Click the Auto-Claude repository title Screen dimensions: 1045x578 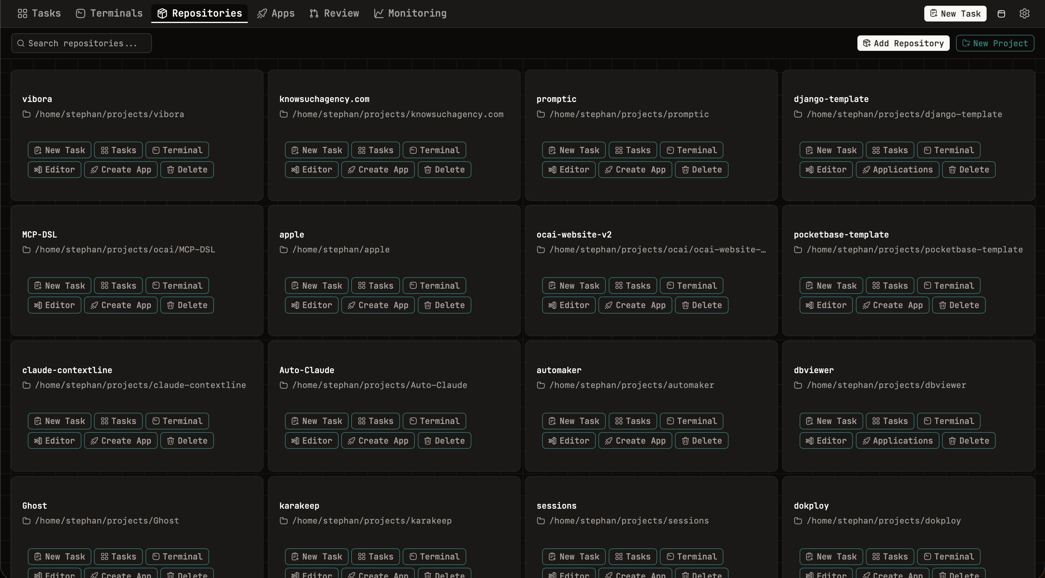[307, 370]
